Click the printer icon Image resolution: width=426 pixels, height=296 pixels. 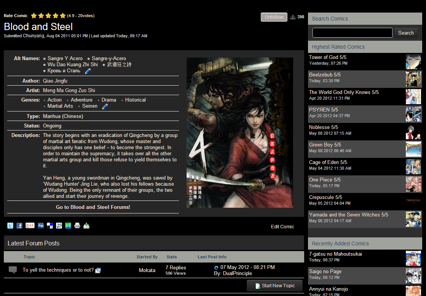[77, 226]
